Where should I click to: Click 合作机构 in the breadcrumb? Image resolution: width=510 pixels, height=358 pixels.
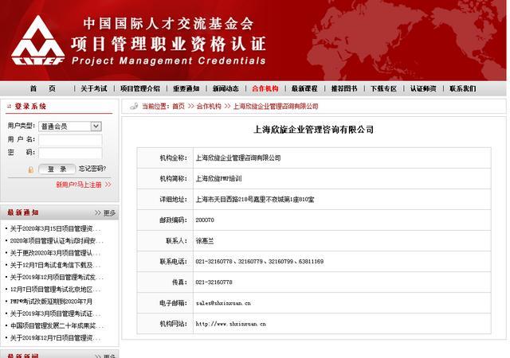pos(209,107)
